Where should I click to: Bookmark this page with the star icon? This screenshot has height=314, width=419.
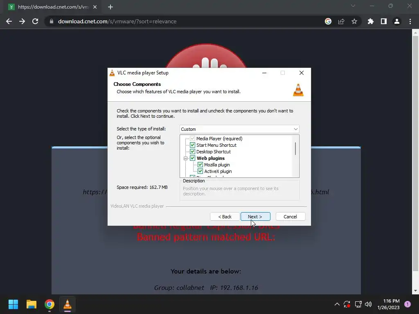(354, 21)
